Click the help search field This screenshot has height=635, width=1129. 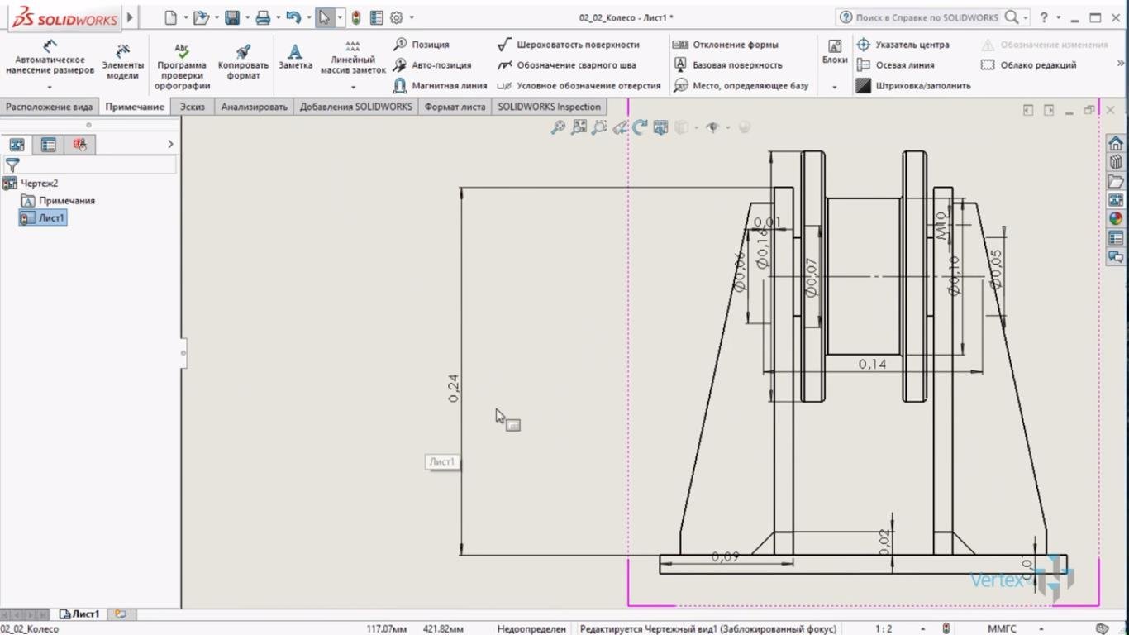pos(927,17)
